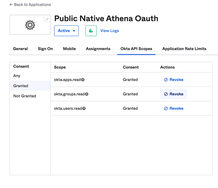Viewport: 218px width, 188px height.
Task: Click the gear application logo image
Action: [x=30, y=25]
